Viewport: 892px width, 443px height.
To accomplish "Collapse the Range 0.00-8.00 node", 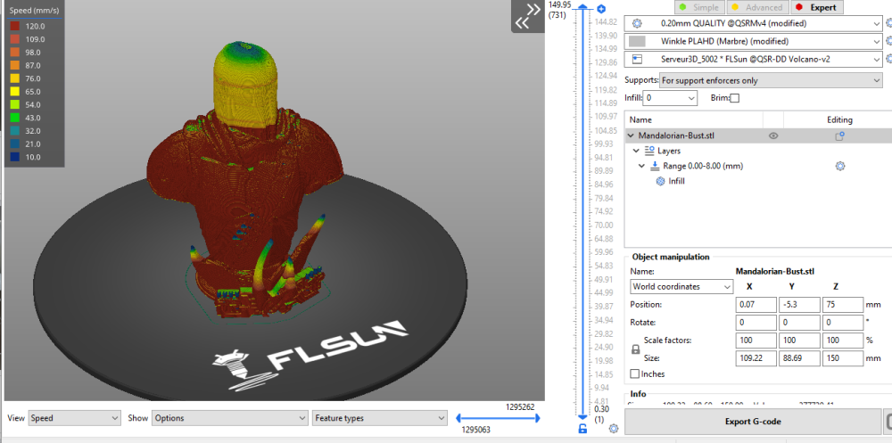I will click(x=641, y=166).
